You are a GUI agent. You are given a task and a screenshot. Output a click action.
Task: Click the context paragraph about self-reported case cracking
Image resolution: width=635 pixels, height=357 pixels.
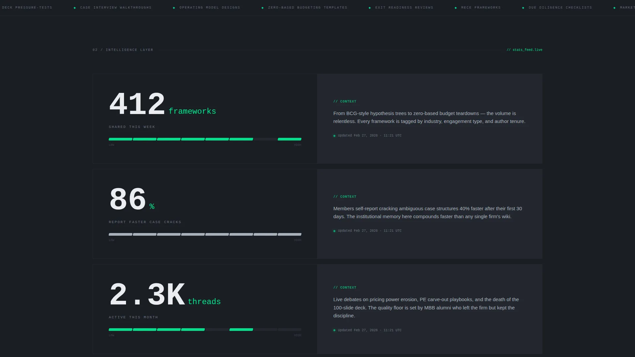coord(428,213)
